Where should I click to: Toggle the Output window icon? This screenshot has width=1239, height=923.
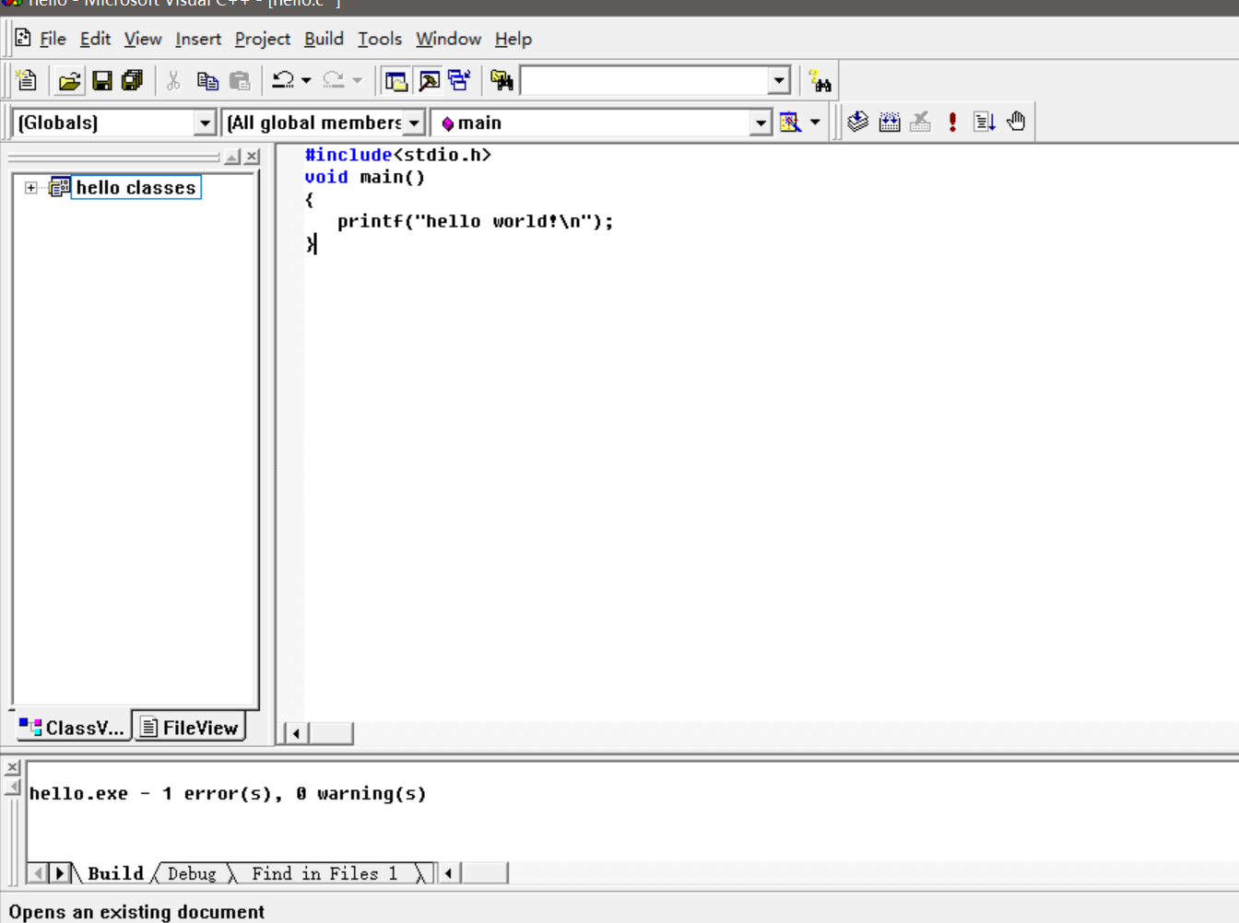click(x=429, y=81)
